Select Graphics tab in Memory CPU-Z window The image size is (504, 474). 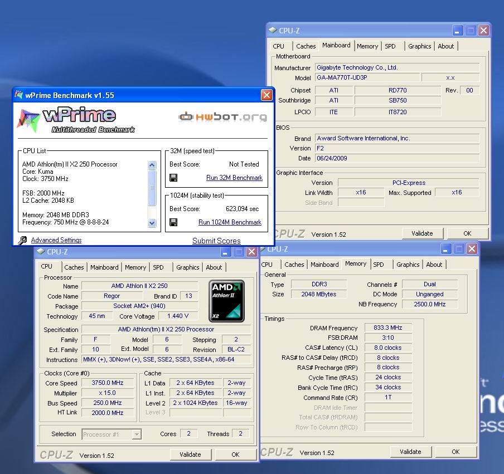click(408, 265)
